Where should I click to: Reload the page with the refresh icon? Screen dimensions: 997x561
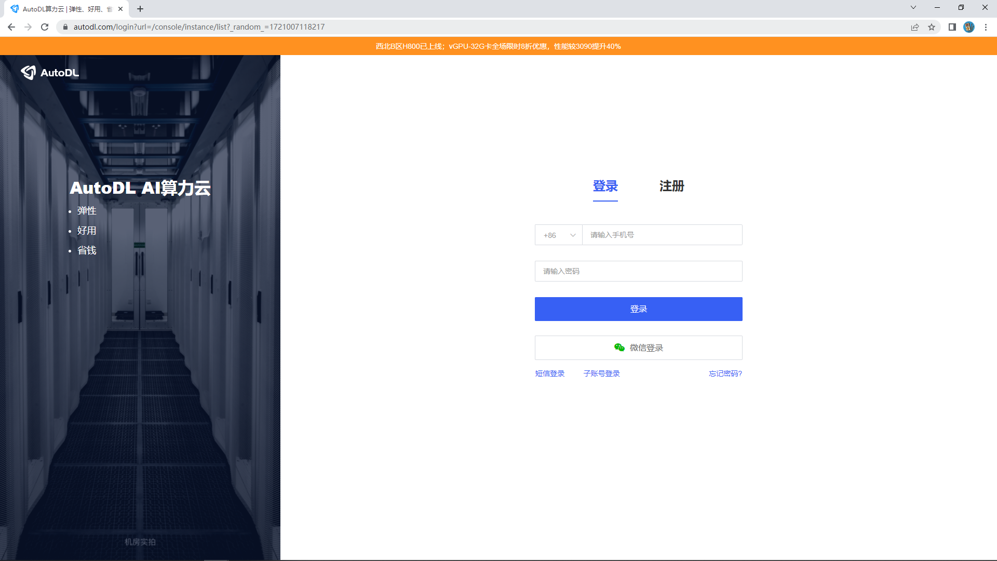click(45, 27)
